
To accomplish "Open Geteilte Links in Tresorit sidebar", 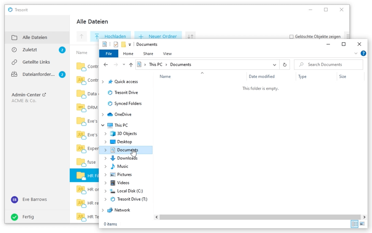I will coord(37,62).
